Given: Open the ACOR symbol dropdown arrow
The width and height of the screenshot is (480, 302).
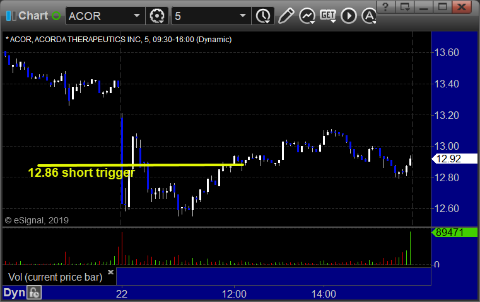Looking at the screenshot, I should click(137, 16).
